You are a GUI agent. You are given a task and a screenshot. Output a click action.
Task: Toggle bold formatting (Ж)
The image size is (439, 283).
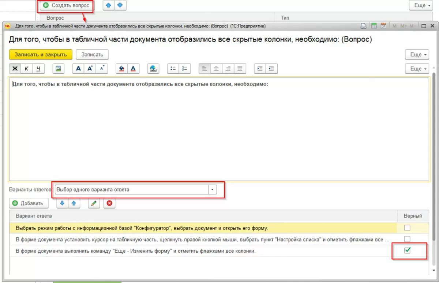[15, 69]
